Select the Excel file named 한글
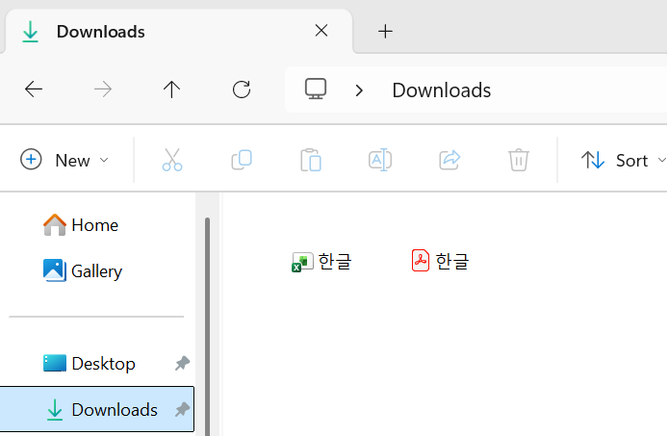The image size is (668, 436). click(x=321, y=261)
